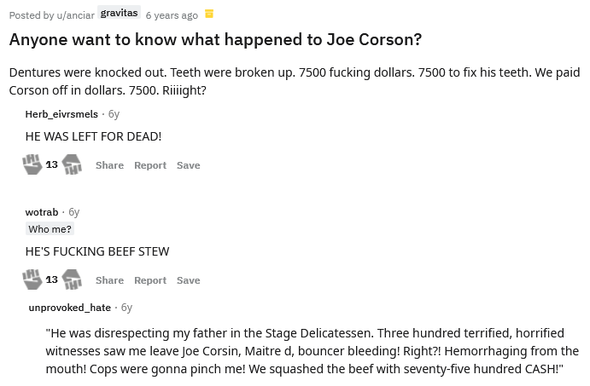
Task: Click the 'Who me?' flair tag
Action: tap(50, 229)
